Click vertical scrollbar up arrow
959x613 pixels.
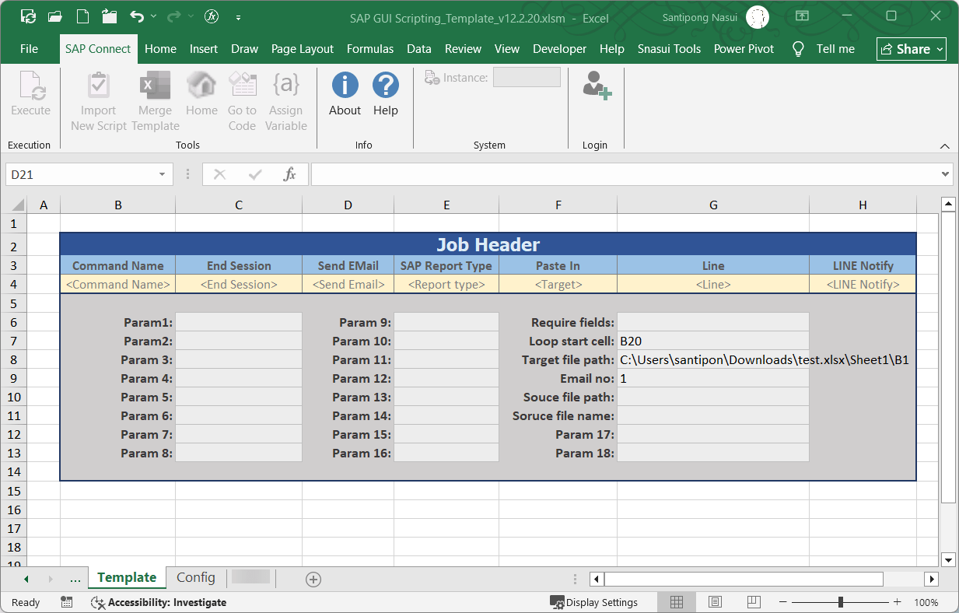(x=947, y=205)
